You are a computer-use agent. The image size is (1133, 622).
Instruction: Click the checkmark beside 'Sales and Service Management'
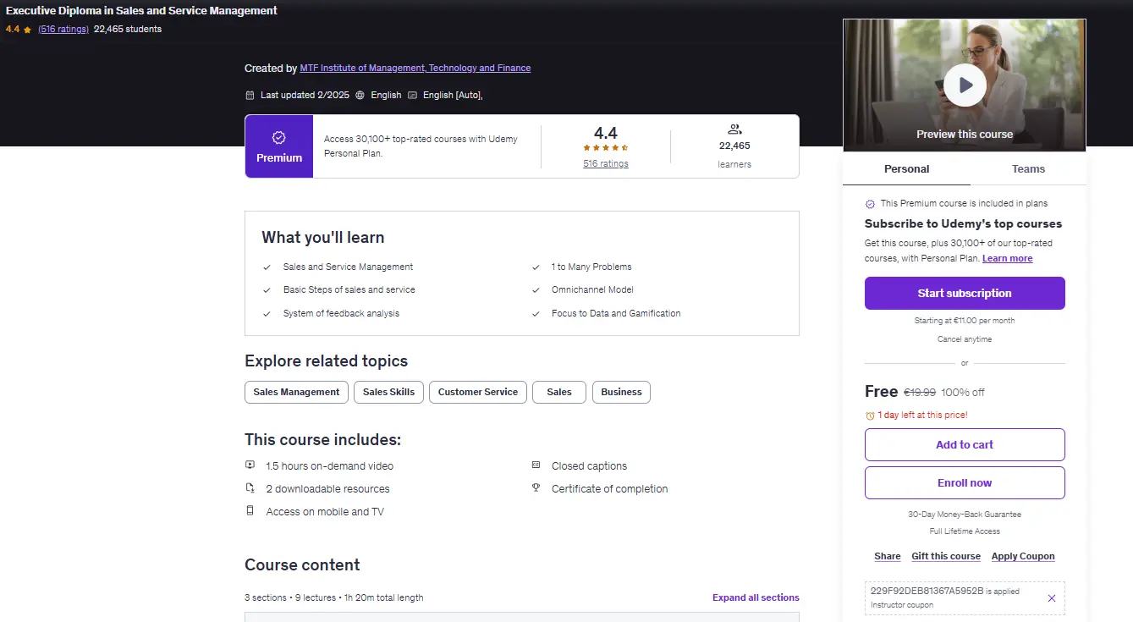tap(267, 267)
